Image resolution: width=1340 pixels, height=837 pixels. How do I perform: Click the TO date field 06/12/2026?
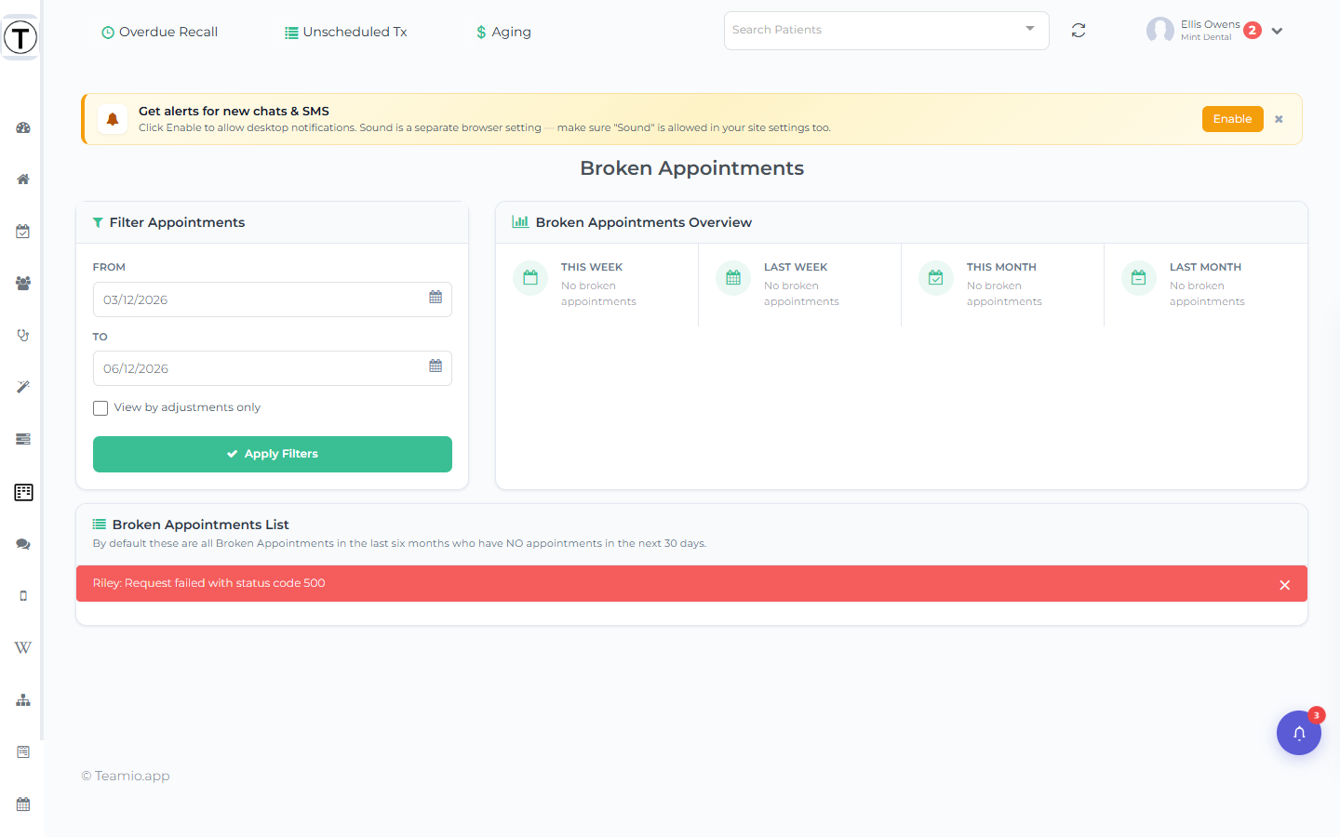coord(273,368)
